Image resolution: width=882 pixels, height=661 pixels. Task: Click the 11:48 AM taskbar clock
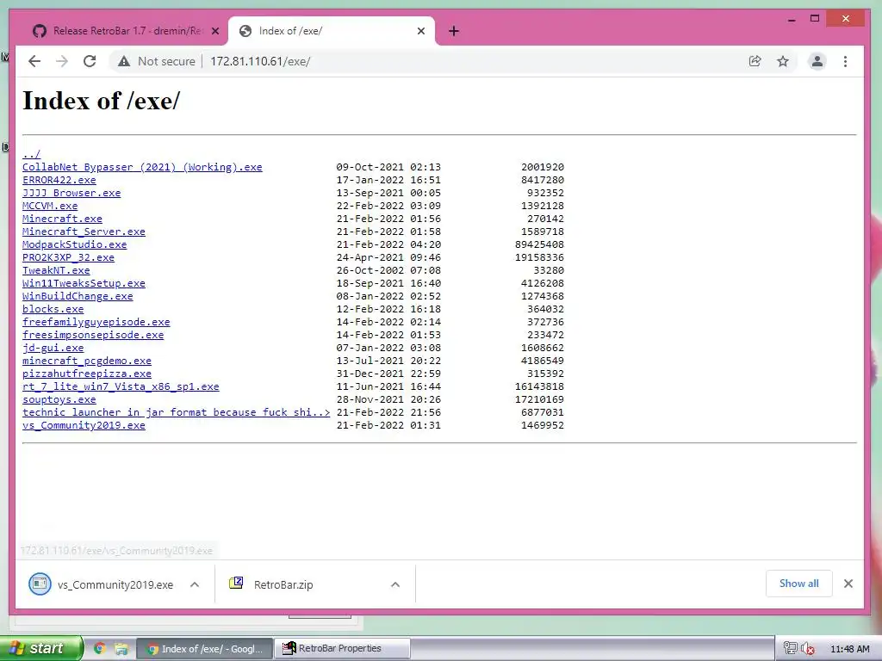tap(850, 649)
